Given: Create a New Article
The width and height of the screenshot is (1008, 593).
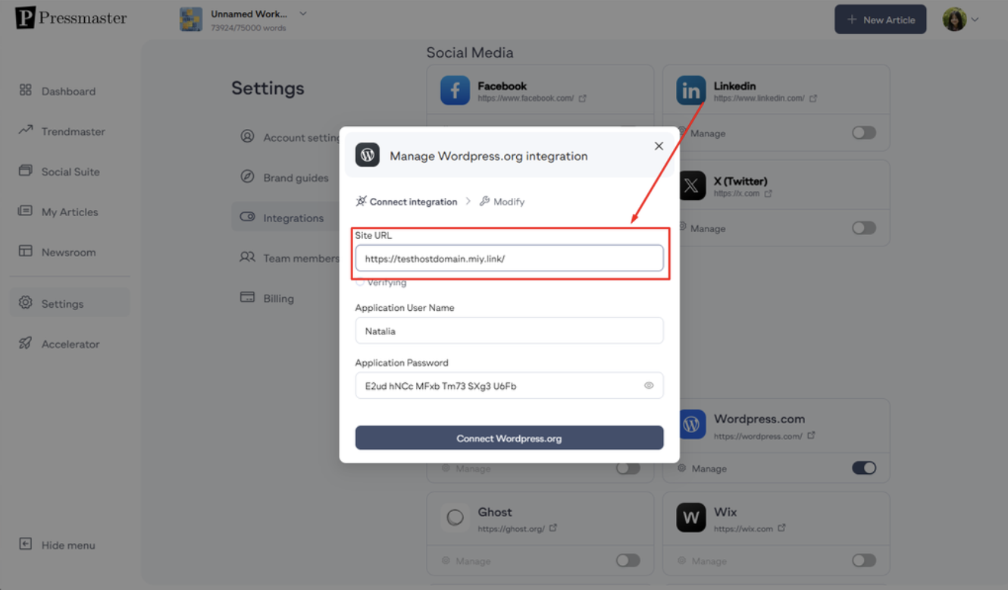Looking at the screenshot, I should point(881,20).
